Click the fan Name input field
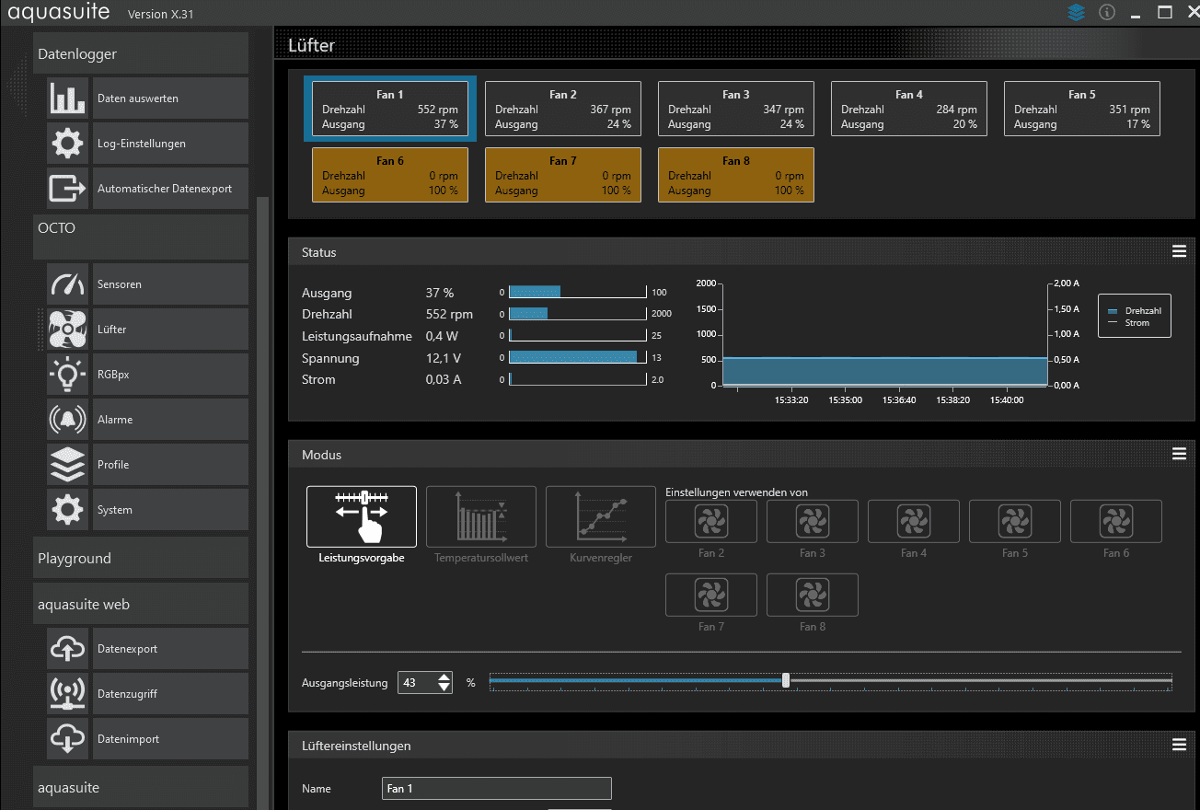The image size is (1200, 810). 497,789
